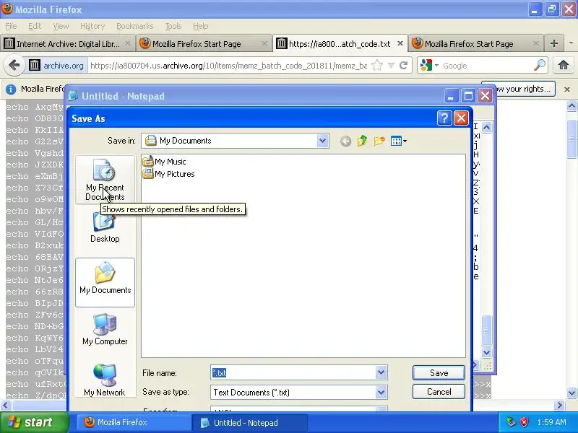This screenshot has height=433, width=578.
Task: Open Firefox Edit menu
Action: tap(35, 26)
